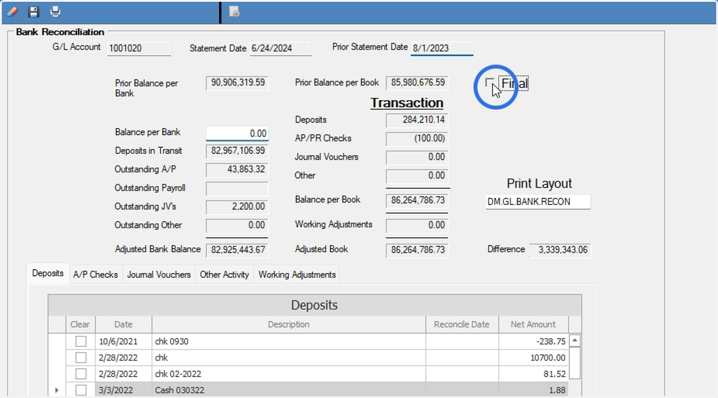This screenshot has width=718, height=398.
Task: Click the Balance per Bank input field
Action: pyautogui.click(x=237, y=133)
